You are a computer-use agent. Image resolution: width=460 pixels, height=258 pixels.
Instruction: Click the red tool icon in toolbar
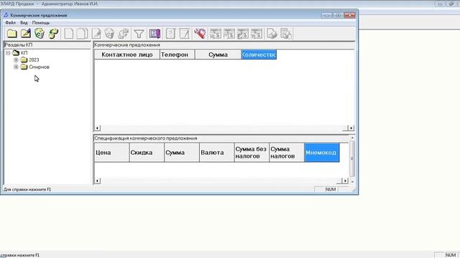tap(200, 34)
